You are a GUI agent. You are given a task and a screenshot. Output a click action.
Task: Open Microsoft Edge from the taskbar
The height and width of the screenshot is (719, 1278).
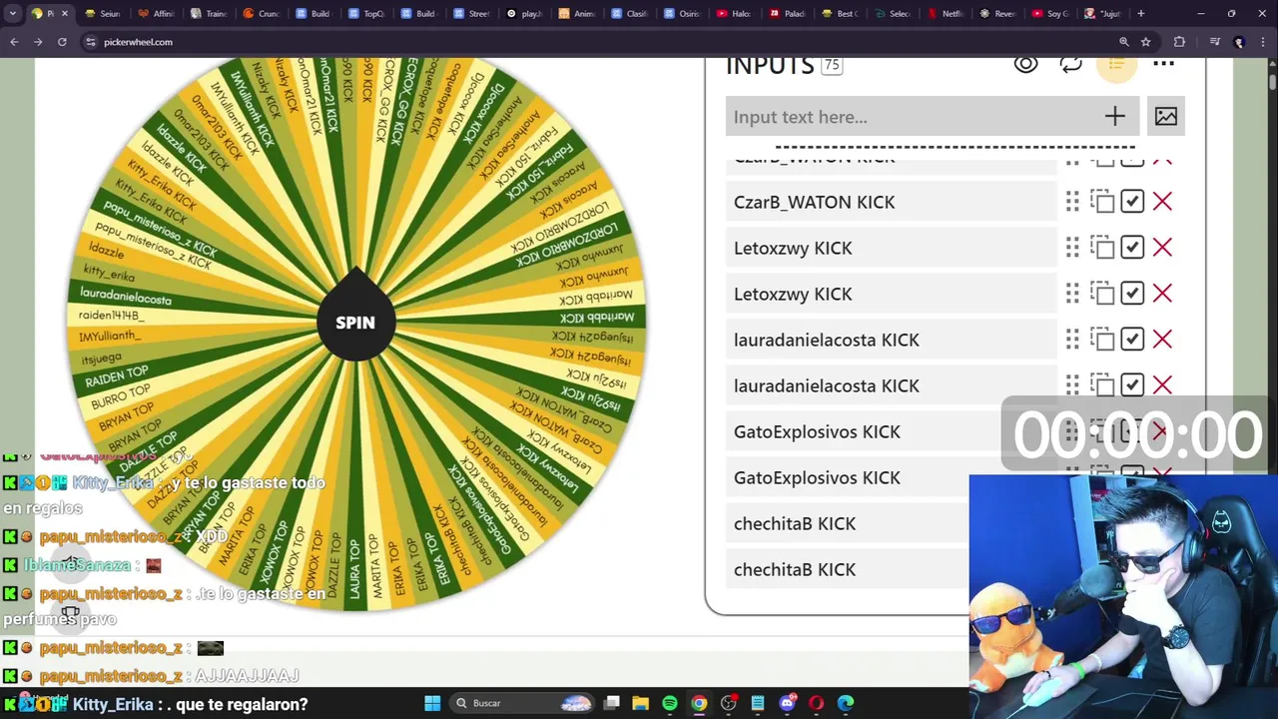[846, 703]
